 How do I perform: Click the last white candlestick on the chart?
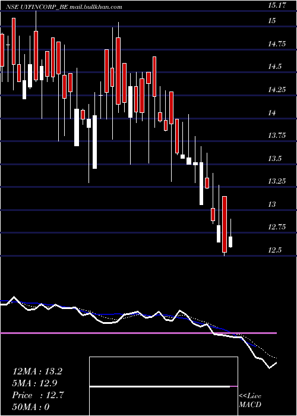point(230,242)
